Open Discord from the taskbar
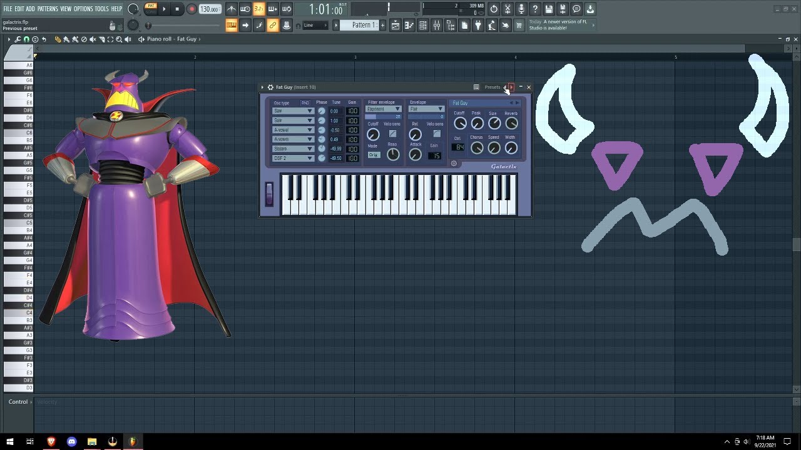 coord(71,441)
